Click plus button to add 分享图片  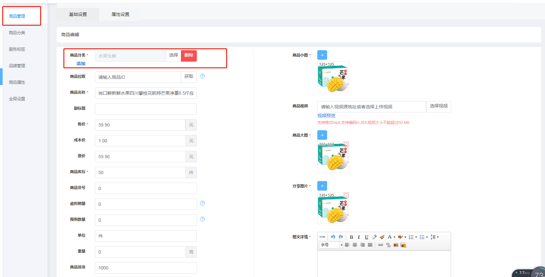click(x=322, y=186)
